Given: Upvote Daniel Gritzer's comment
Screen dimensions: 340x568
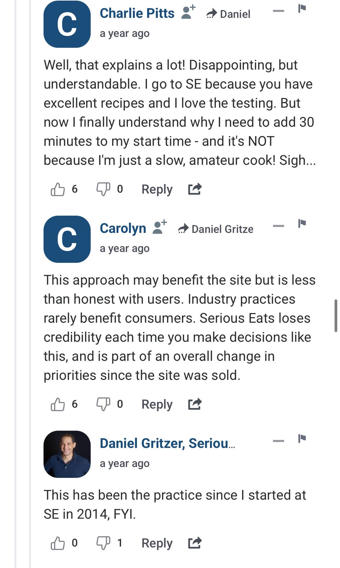Looking at the screenshot, I should point(58,543).
